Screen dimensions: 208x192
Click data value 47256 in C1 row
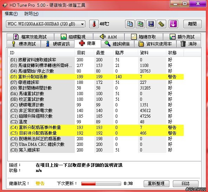click(x=145, y=116)
